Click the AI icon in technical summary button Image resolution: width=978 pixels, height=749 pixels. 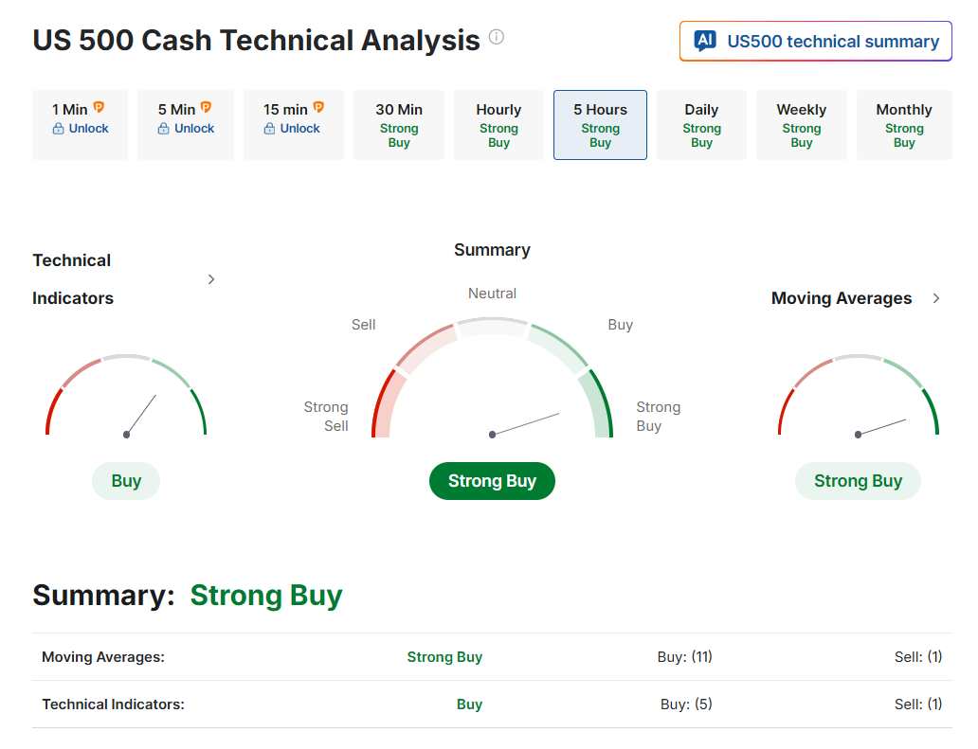coord(705,41)
